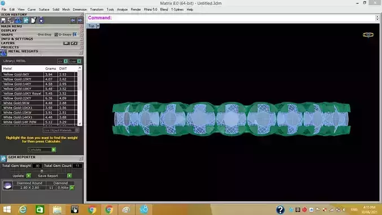Open the Mesh menu
382x215 pixels.
(x=66, y=10)
